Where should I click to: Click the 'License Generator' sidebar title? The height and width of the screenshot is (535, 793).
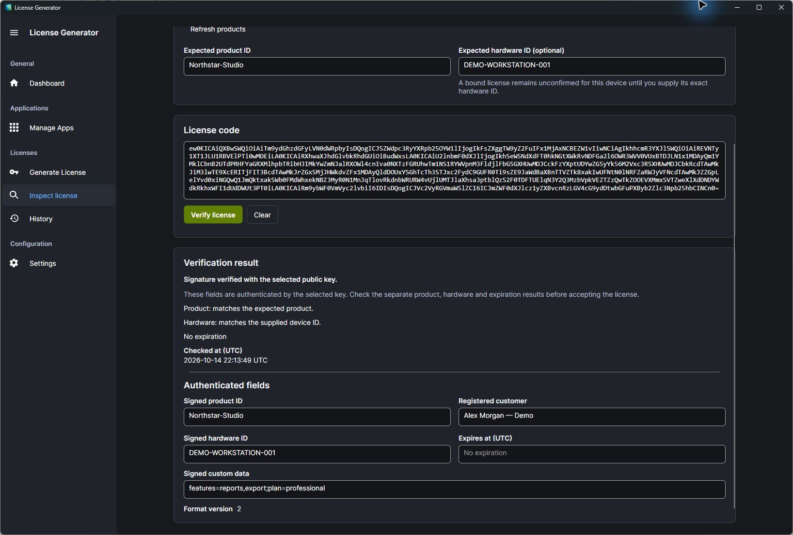tap(64, 32)
